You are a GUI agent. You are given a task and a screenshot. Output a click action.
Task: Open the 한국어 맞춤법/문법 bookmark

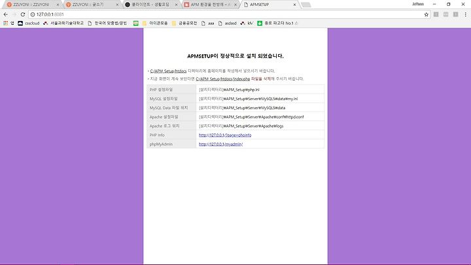107,23
